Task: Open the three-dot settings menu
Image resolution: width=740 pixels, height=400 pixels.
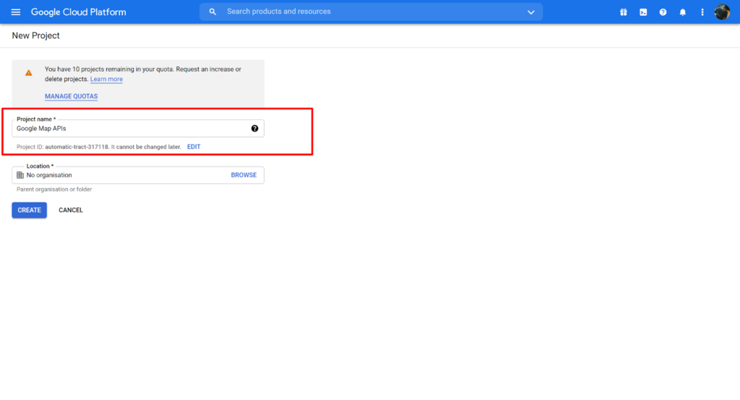Action: point(702,12)
